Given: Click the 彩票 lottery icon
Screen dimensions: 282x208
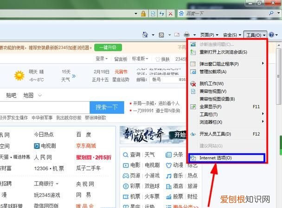Looking at the screenshot, I should (126, 186).
